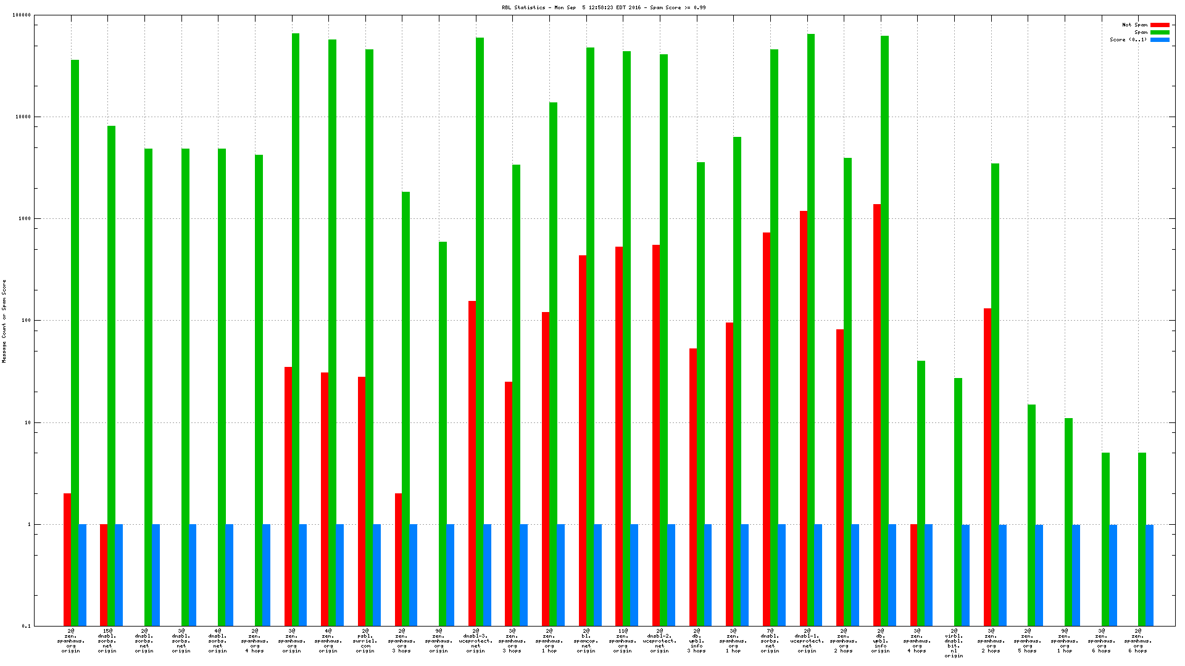The image size is (1185, 666).
Task: Click the virbl.dnsbl.bit.nl origin label
Action: point(954,643)
